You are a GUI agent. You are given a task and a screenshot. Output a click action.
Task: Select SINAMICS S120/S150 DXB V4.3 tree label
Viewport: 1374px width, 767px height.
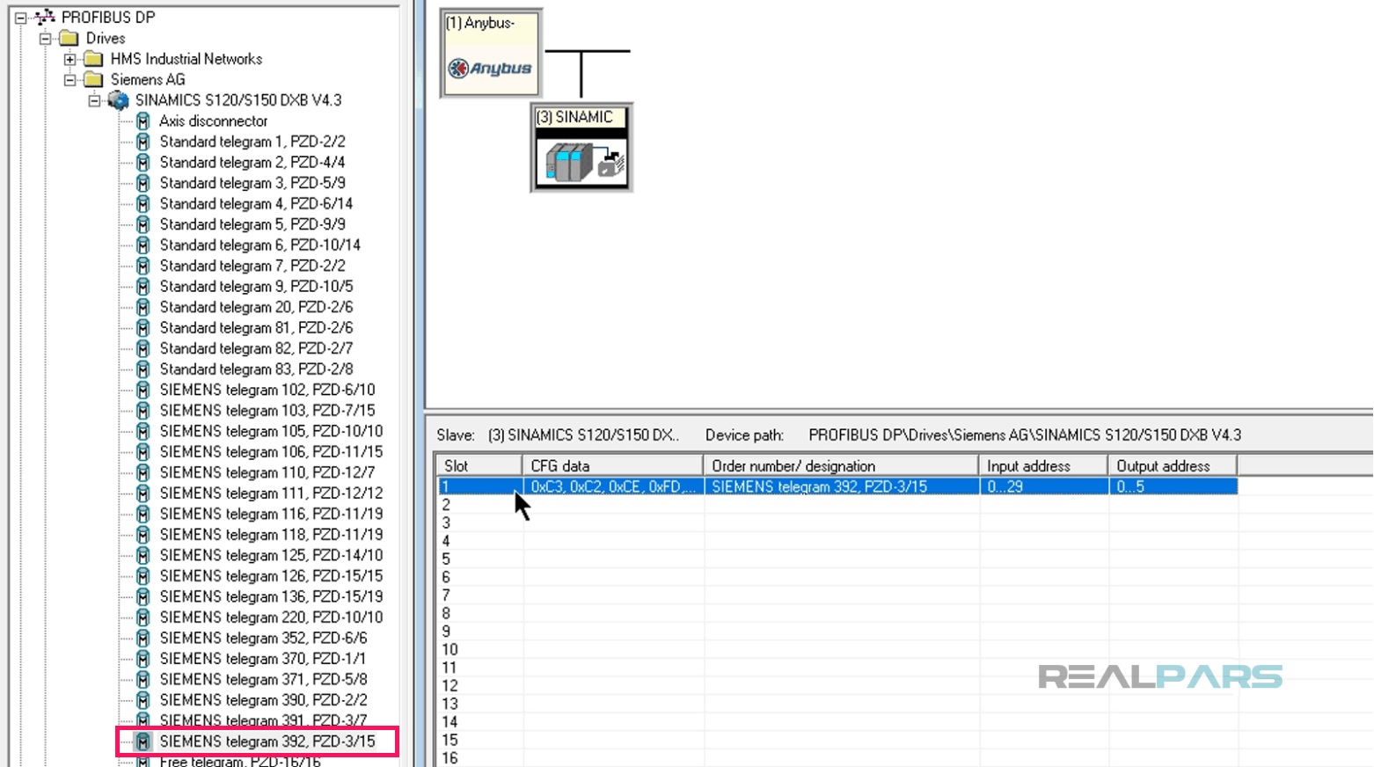[x=238, y=100]
